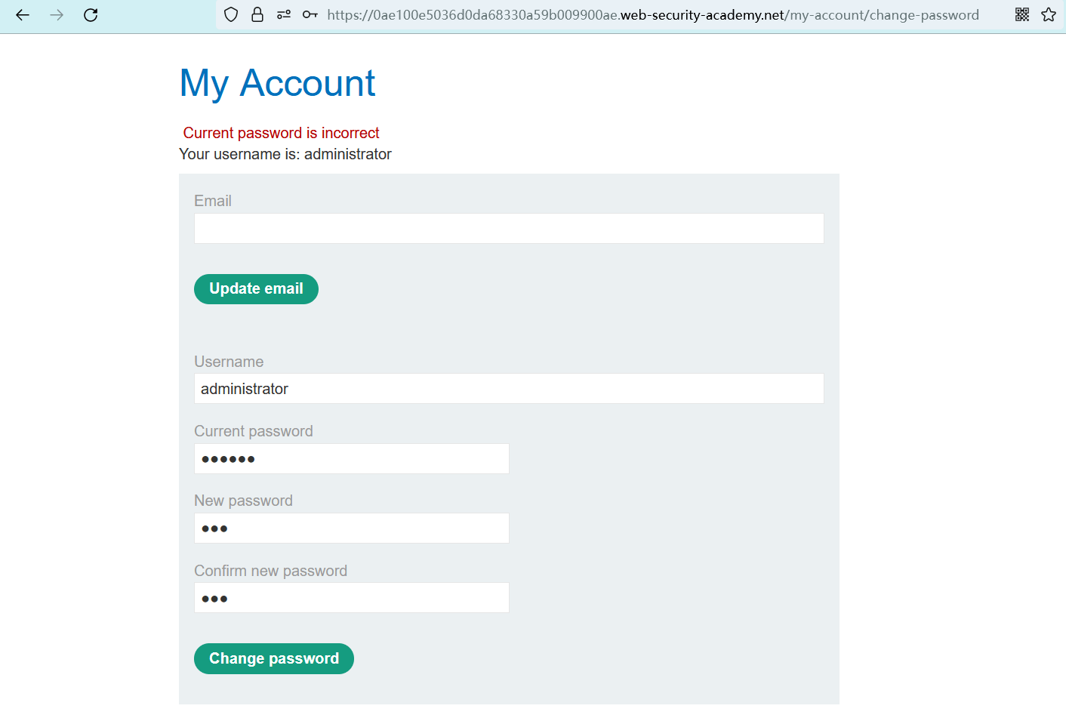Select the Username field containing administrator
The image size is (1066, 721).
tap(509, 389)
